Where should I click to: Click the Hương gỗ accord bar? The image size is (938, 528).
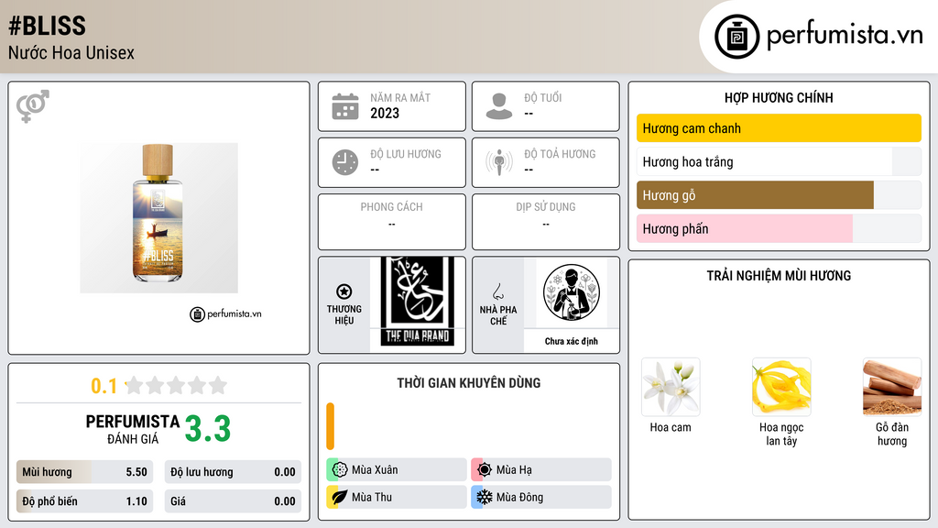[x=779, y=195]
